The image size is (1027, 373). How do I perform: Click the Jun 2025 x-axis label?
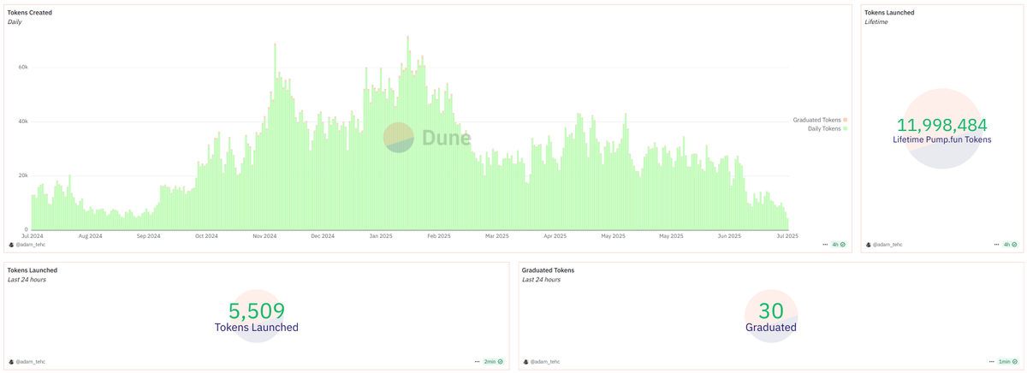[729, 235]
